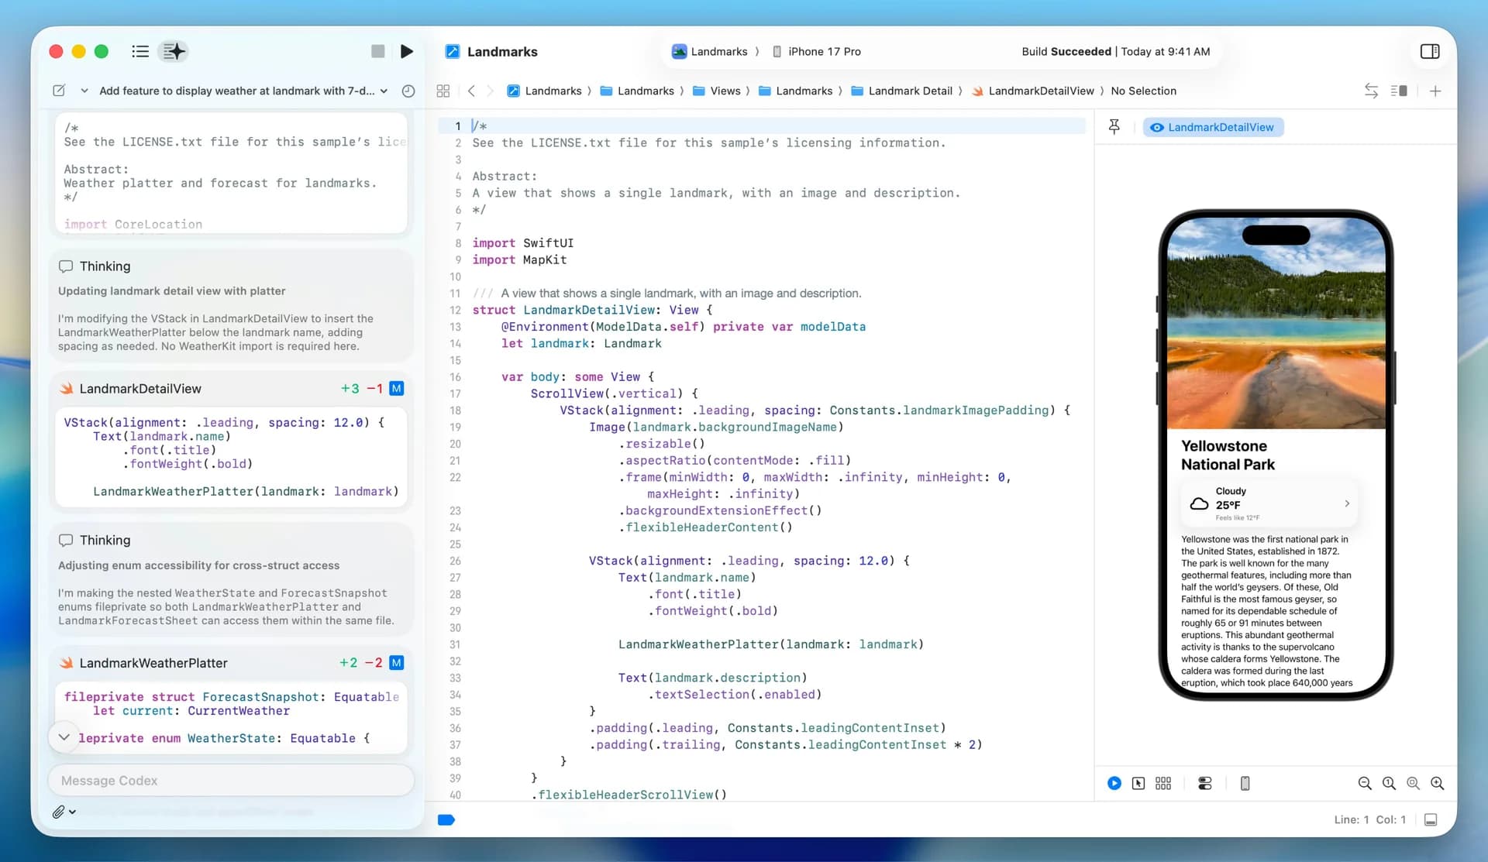This screenshot has width=1488, height=862.
Task: Toggle LandmarkDetailView preview visibility eye
Action: coord(1157,127)
